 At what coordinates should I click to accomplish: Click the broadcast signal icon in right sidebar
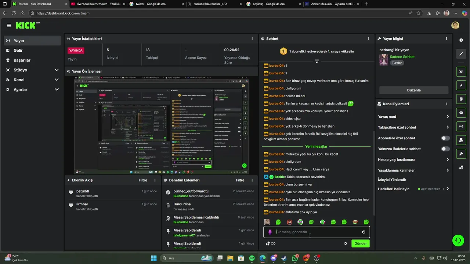461,126
